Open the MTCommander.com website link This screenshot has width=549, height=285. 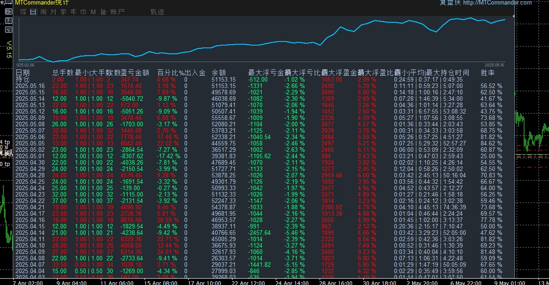click(497, 3)
